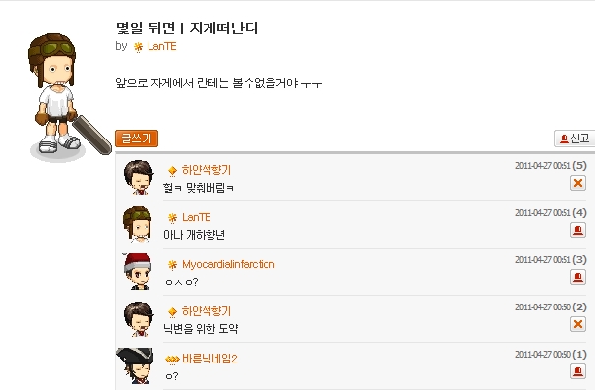
Task: Open 하얀색향기 profile from comment 5
Action: click(207, 170)
